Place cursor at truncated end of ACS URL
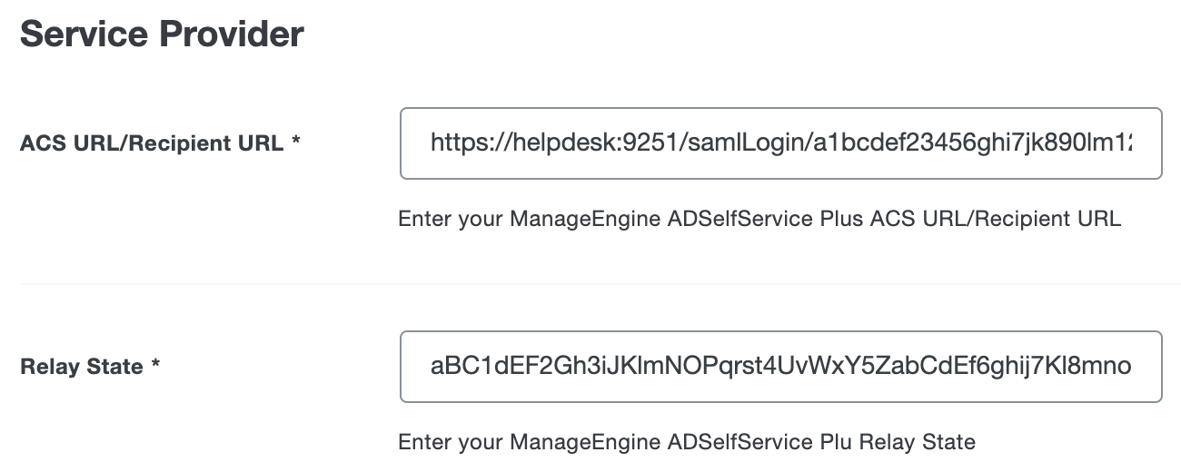 1129,143
